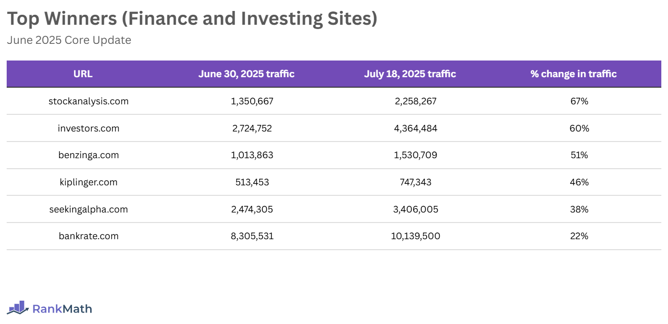
Task: Click the bankrate.com URL cell
Action: coord(89,236)
